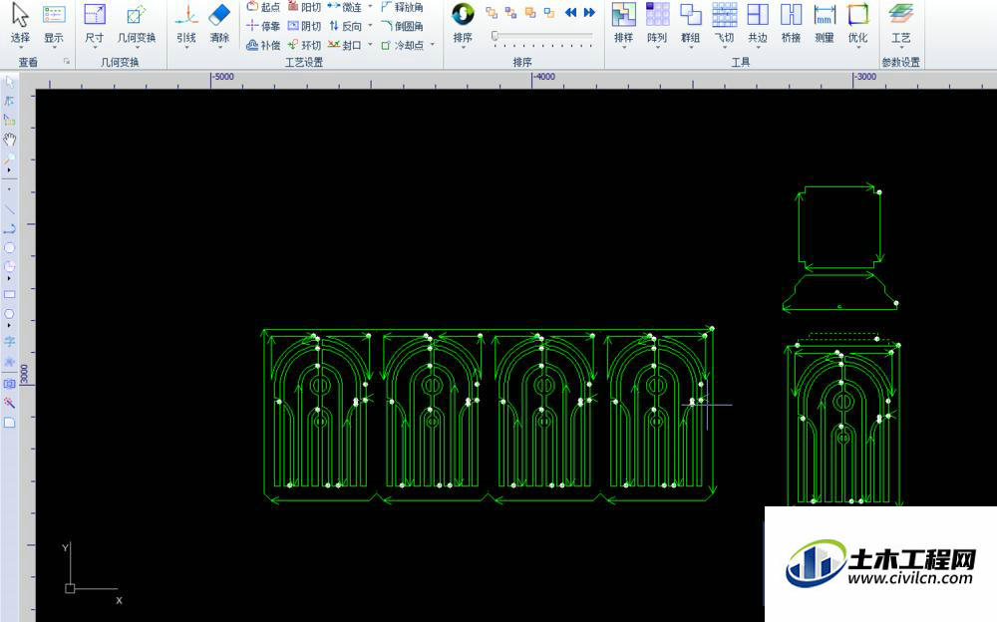Click the 环切 (loop cut) tool

tap(304, 45)
